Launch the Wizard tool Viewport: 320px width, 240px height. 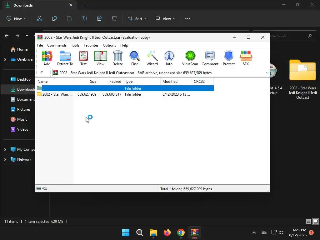point(152,58)
